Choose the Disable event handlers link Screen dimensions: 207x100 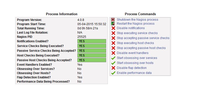tap(133, 53)
